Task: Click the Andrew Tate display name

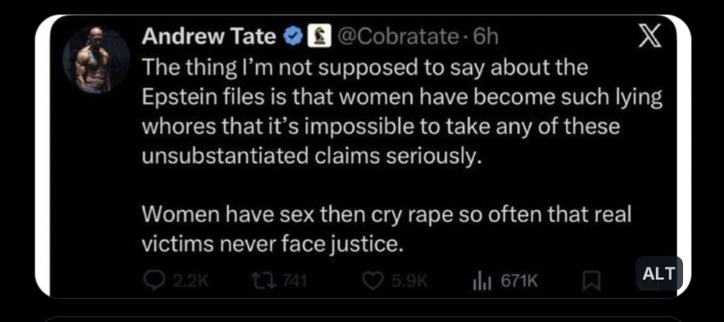Action: coord(209,36)
